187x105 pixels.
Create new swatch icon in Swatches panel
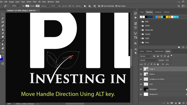183,47
